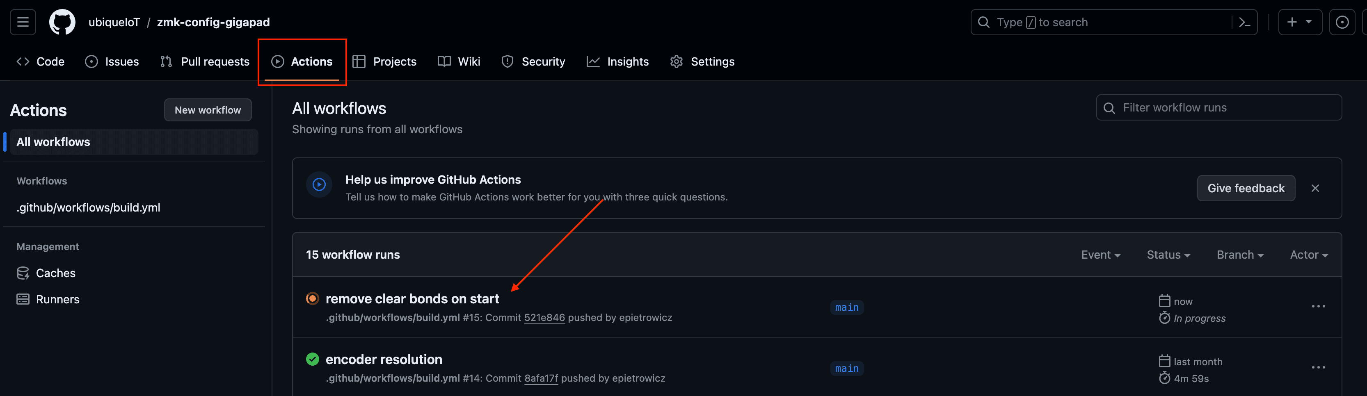
Task: Click the GitHub octocat logo
Action: tap(62, 22)
